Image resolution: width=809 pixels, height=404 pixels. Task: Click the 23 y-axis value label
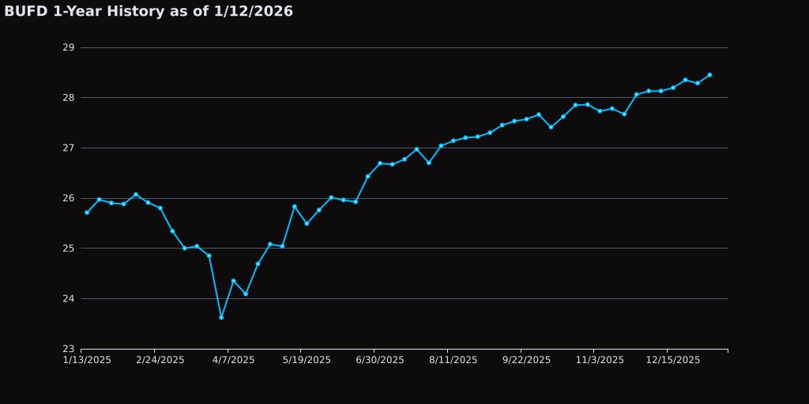(68, 349)
